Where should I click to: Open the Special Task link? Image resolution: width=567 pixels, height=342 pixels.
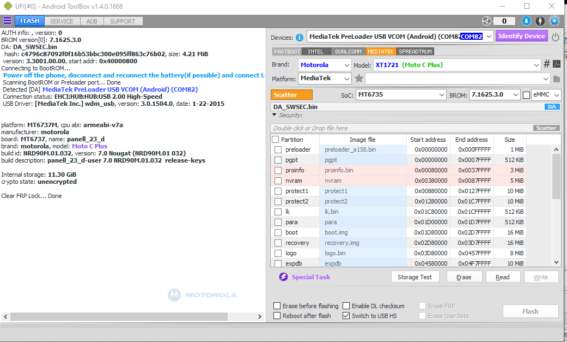311,277
